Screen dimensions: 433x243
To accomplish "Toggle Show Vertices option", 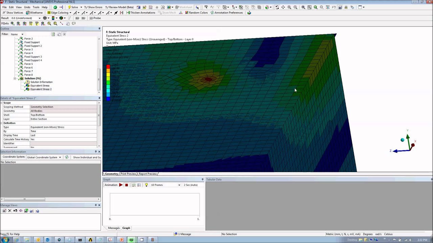I will click(x=13, y=12).
